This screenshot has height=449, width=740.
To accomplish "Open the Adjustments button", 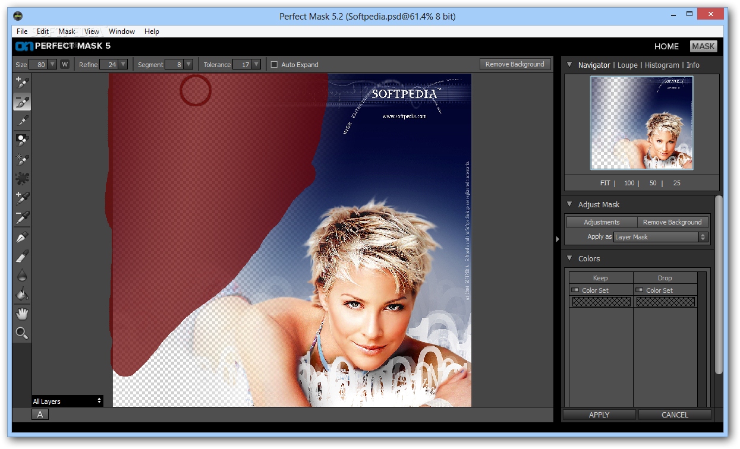I will (x=602, y=222).
